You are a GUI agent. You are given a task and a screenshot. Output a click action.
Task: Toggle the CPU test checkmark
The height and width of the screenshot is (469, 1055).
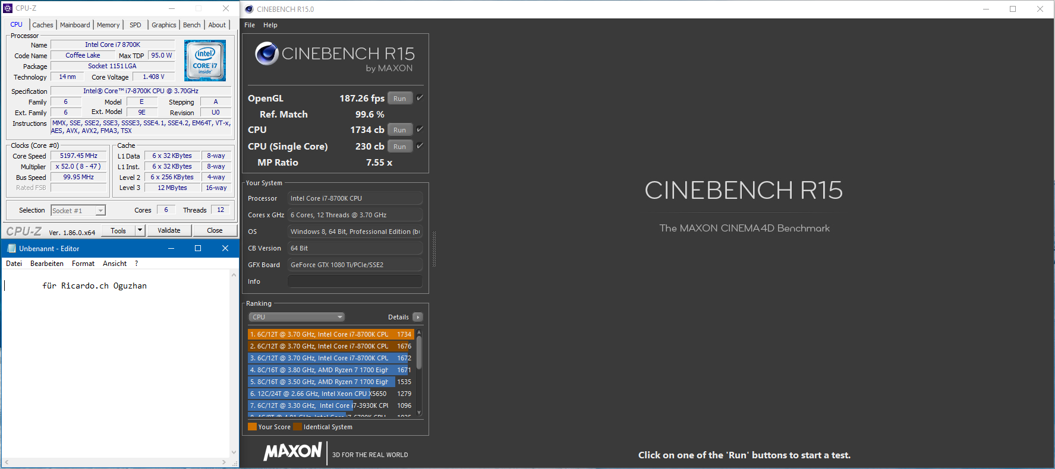tap(420, 129)
